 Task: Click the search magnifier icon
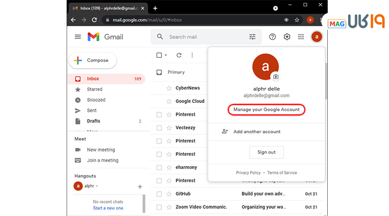click(x=160, y=37)
